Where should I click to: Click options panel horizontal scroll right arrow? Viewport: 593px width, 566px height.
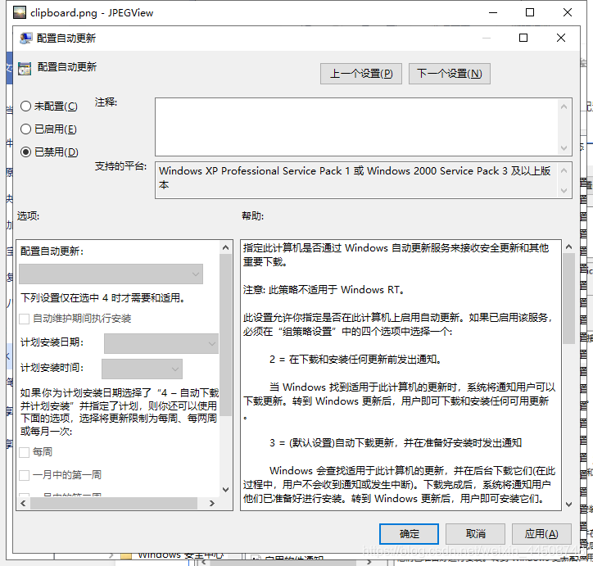212,503
